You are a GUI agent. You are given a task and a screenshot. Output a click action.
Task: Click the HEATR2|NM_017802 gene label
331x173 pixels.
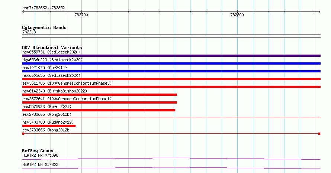tap(40, 164)
